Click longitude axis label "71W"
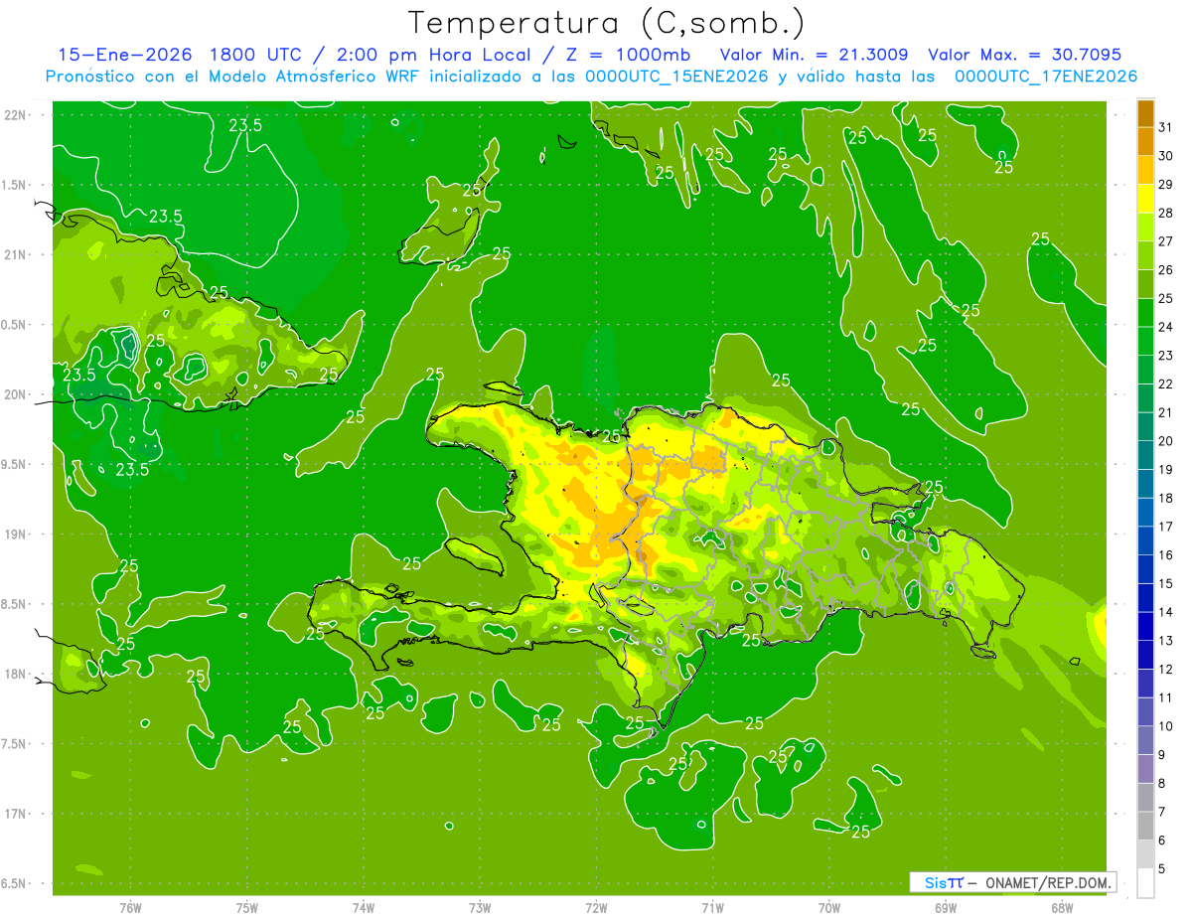 coord(712,907)
